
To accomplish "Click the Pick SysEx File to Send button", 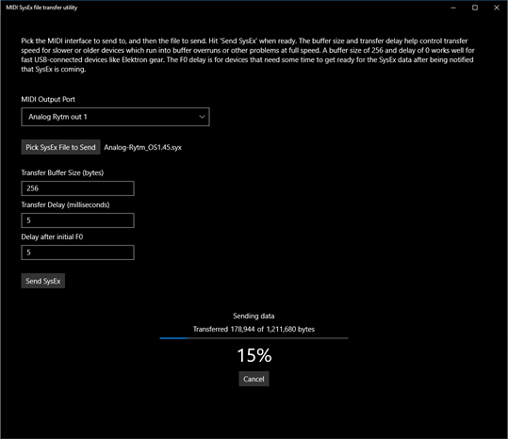I will click(60, 147).
